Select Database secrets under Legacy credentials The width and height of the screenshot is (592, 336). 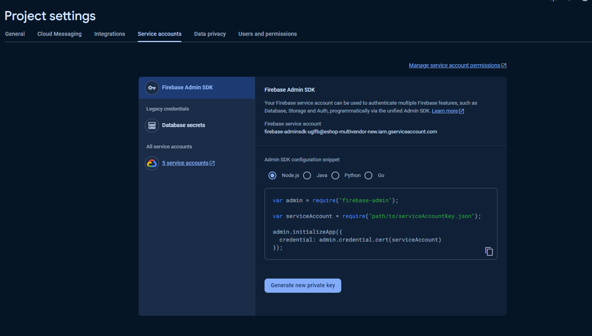183,125
